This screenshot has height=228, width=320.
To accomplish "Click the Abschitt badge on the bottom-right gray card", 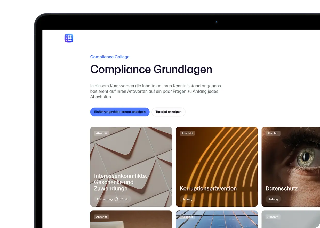I will (x=273, y=217).
